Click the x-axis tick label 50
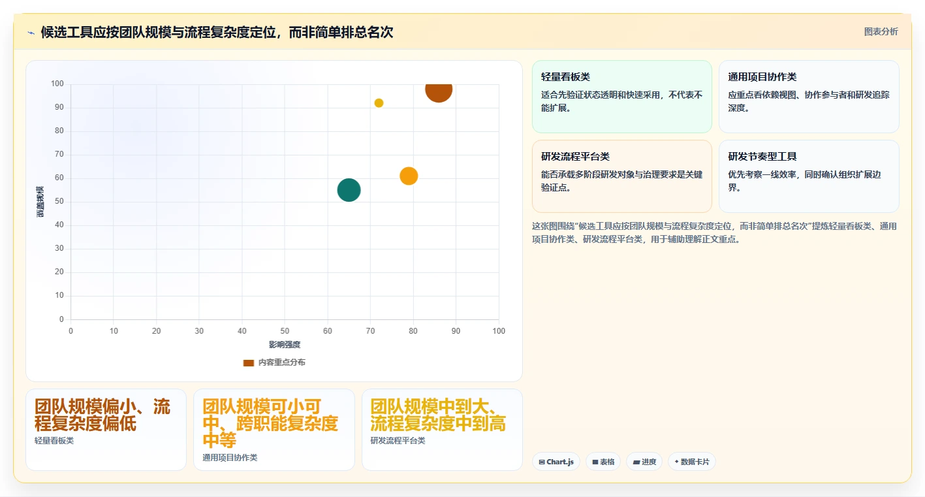925x497 pixels. click(x=285, y=331)
